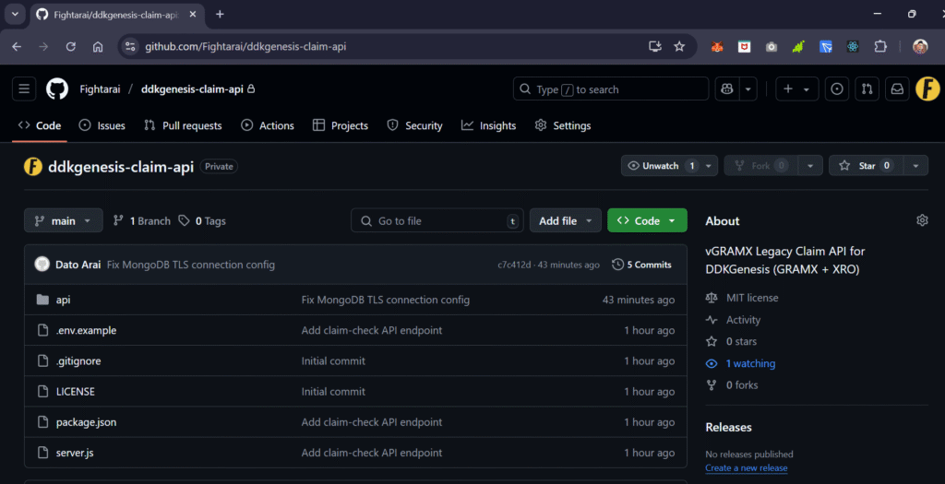Viewport: 945px width, 484px height.
Task: Open the Dato Arai author link
Action: tap(78, 265)
